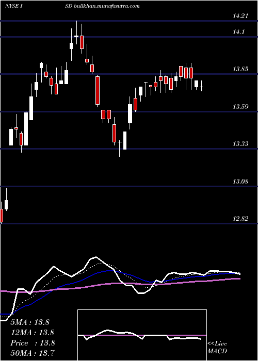Click the NYSE ticker label

[13, 6]
